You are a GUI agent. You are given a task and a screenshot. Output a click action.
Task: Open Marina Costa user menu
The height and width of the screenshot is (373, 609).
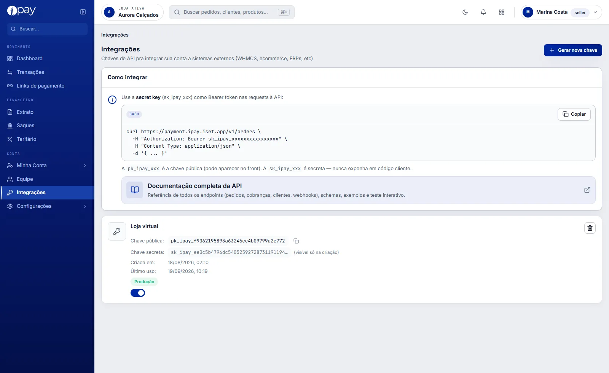pos(561,12)
